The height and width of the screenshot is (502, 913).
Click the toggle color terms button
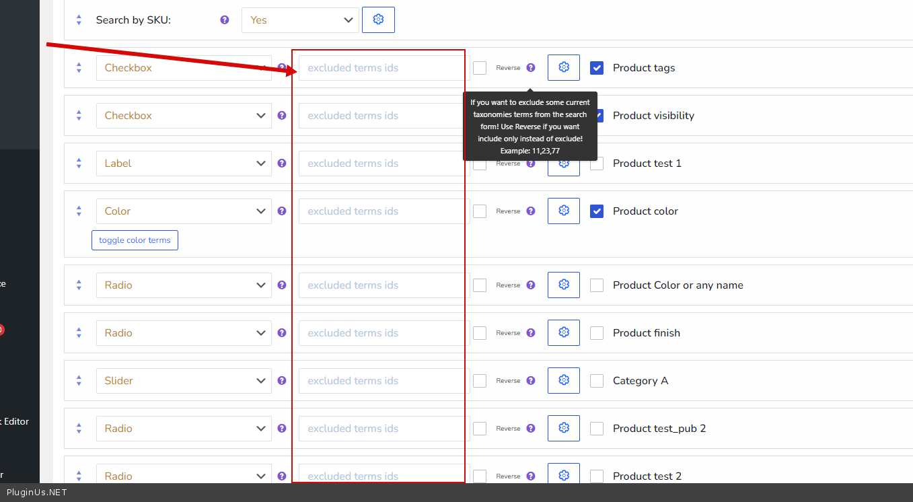(135, 240)
